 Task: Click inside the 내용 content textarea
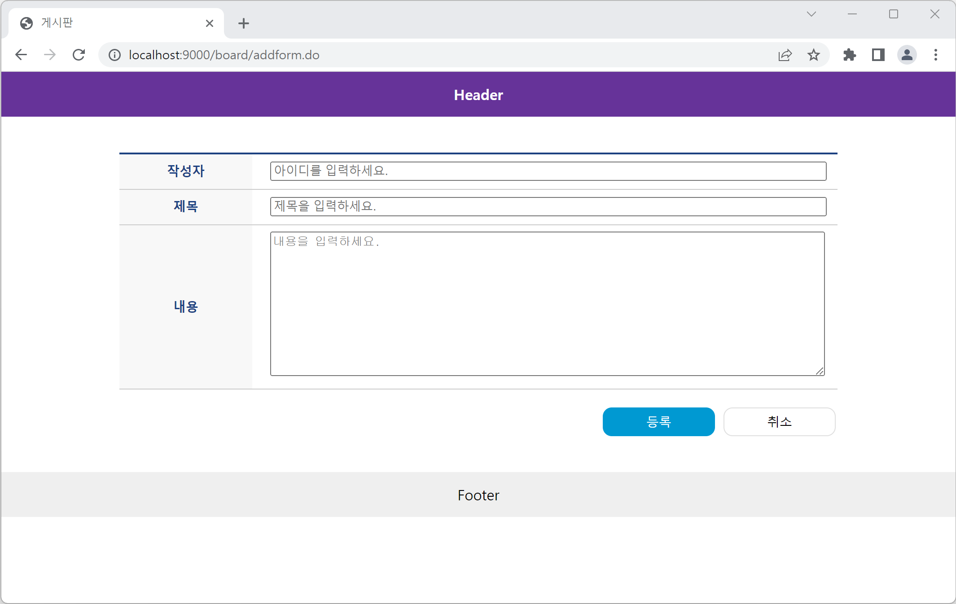[547, 304]
